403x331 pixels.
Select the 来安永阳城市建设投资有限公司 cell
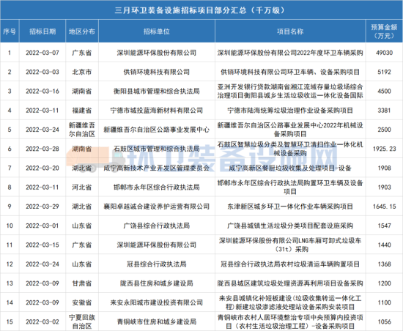click(x=157, y=302)
